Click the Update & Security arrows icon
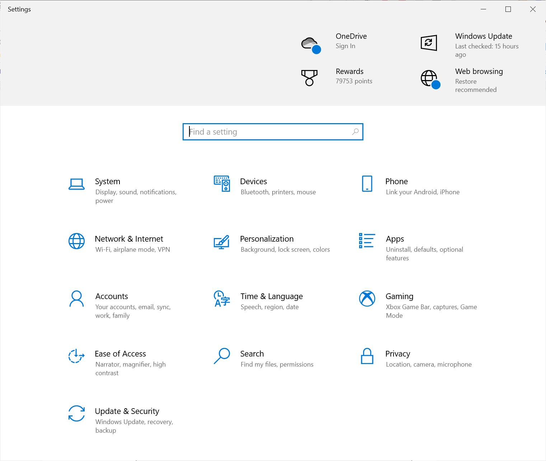546x461 pixels. (x=76, y=414)
